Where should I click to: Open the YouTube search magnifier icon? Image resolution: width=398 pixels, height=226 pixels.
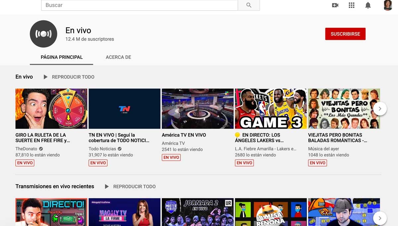[x=249, y=5]
